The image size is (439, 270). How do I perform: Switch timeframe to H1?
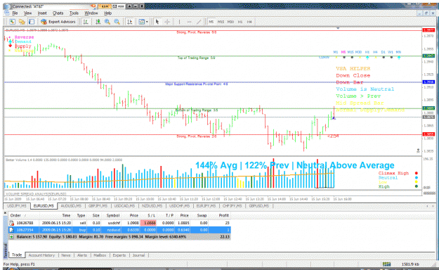coord(240,22)
